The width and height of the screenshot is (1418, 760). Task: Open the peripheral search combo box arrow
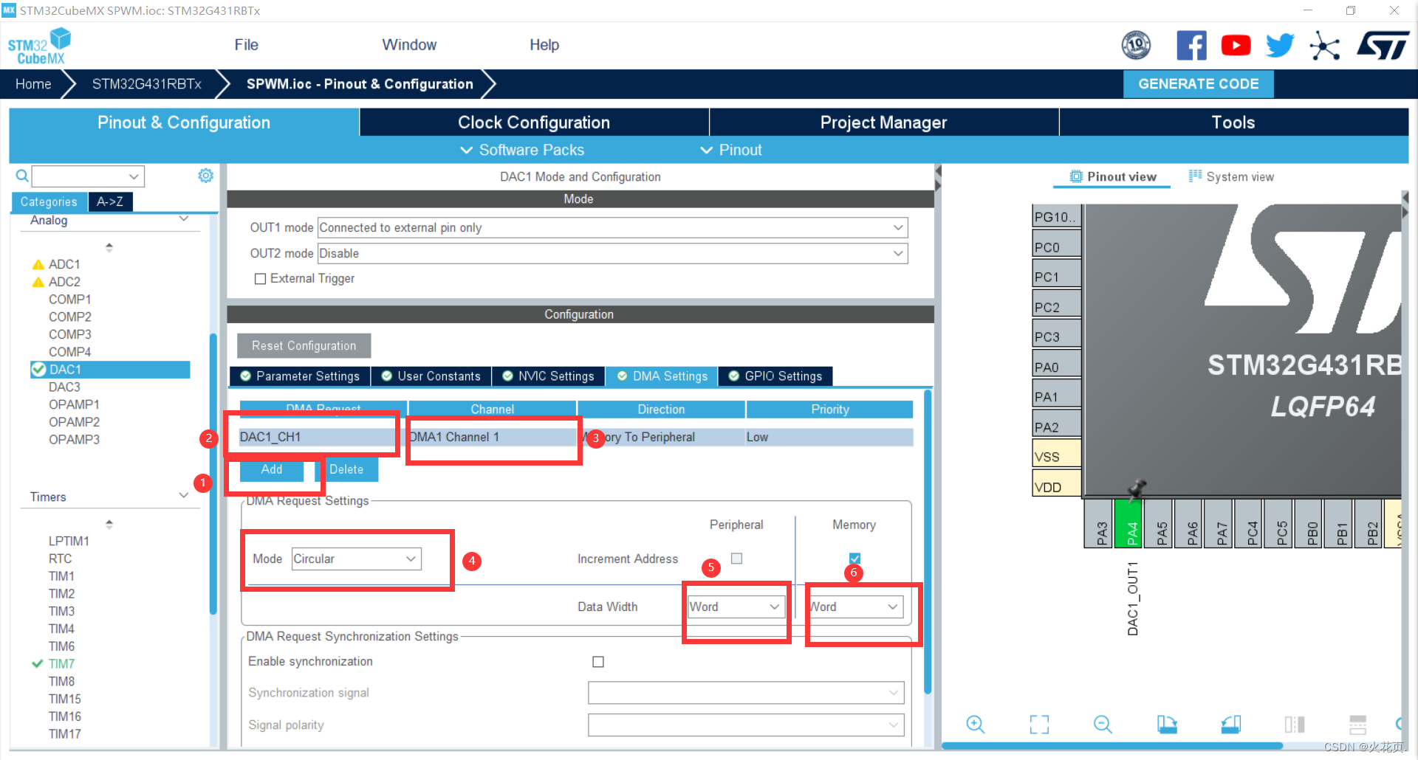[134, 176]
